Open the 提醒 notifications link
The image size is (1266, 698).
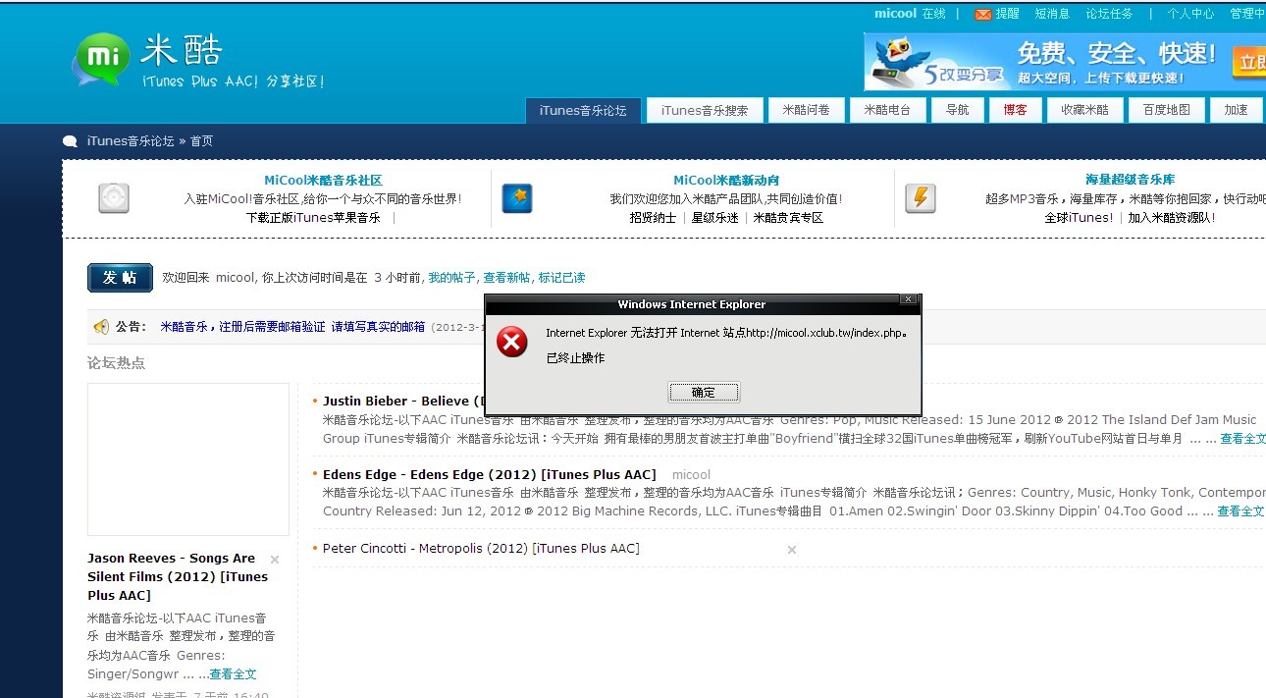click(x=1007, y=14)
